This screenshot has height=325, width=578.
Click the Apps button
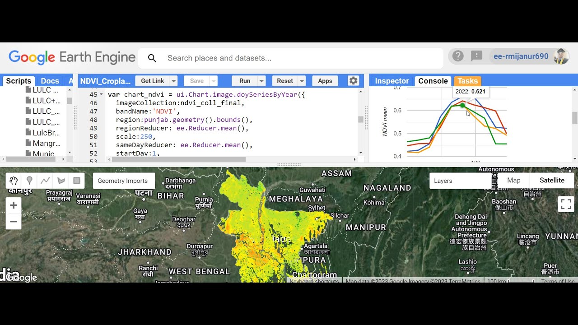[x=325, y=81]
